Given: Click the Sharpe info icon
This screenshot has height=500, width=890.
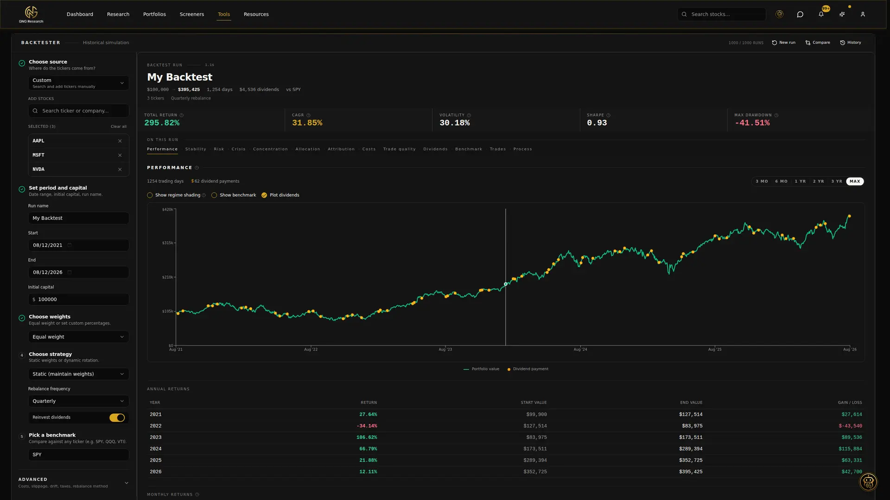Looking at the screenshot, I should point(608,115).
